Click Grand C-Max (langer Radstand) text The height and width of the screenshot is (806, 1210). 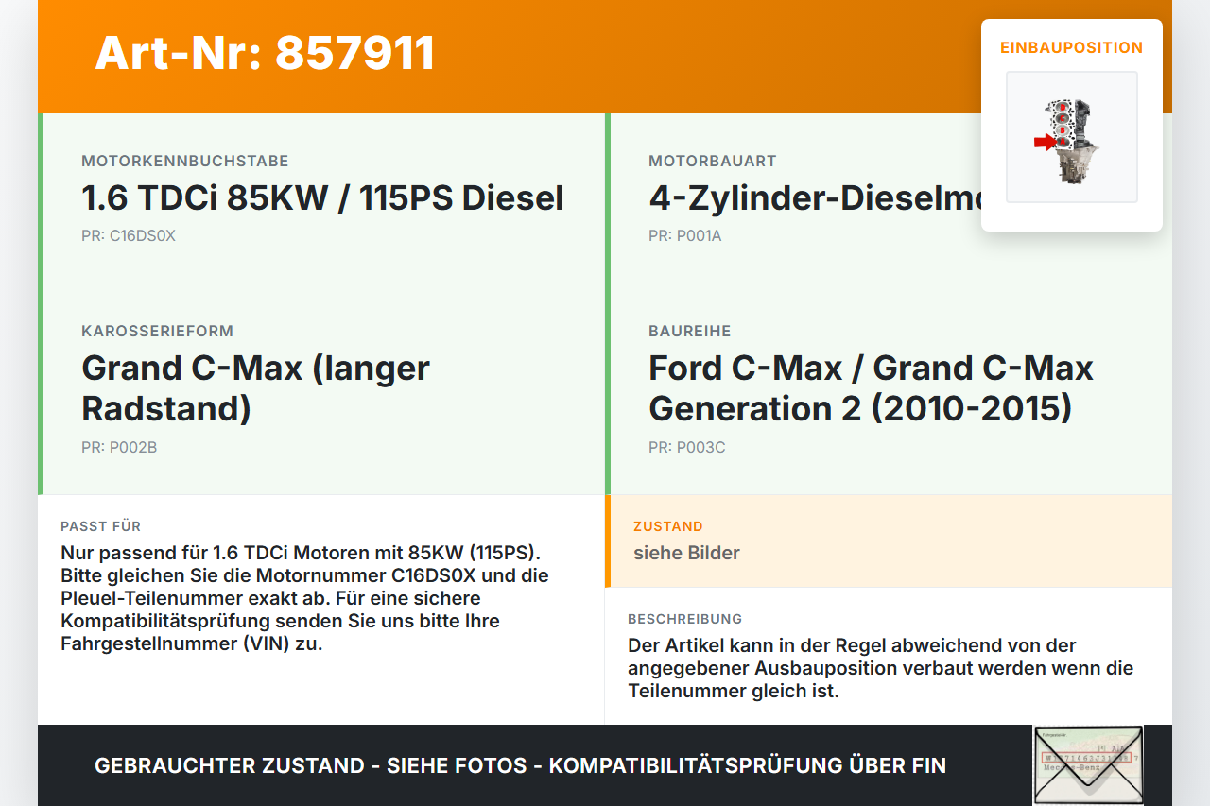(x=256, y=387)
